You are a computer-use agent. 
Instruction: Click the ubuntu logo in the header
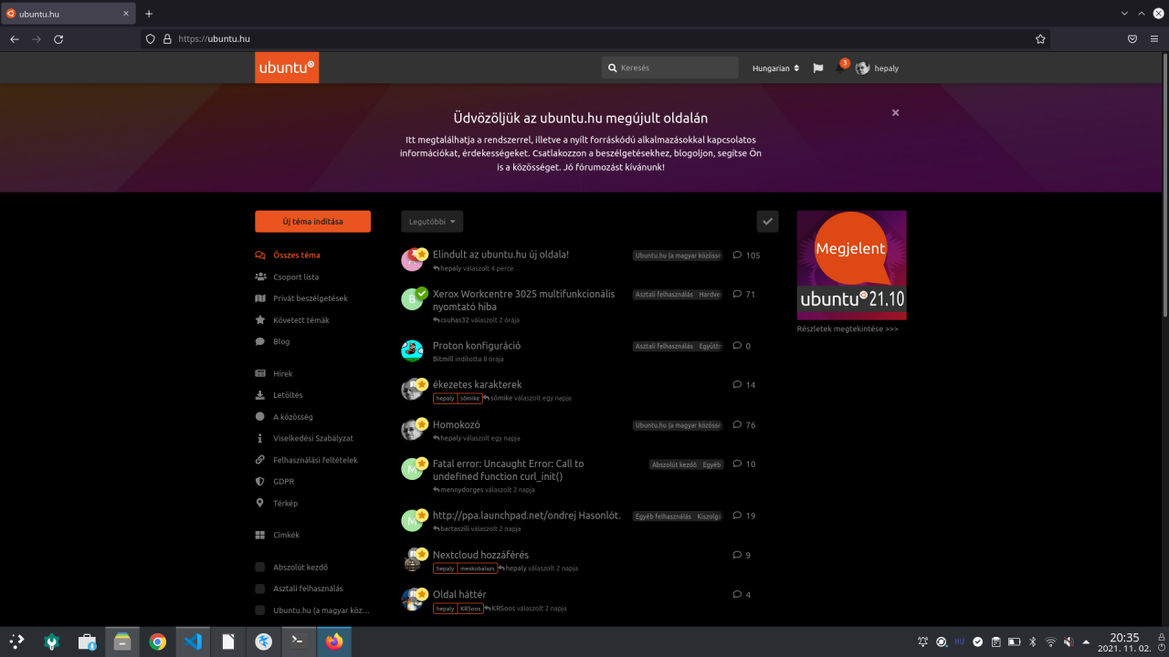287,68
